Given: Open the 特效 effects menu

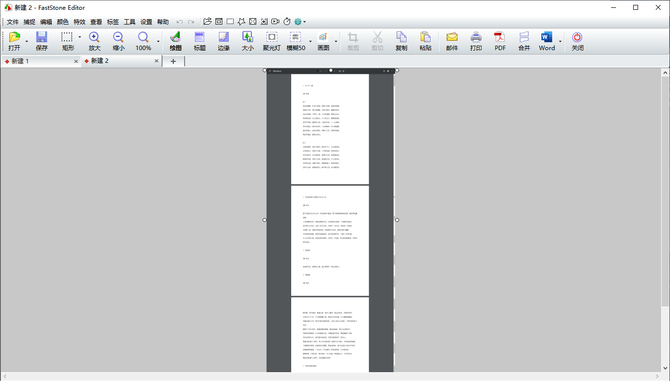Looking at the screenshot, I should point(80,22).
